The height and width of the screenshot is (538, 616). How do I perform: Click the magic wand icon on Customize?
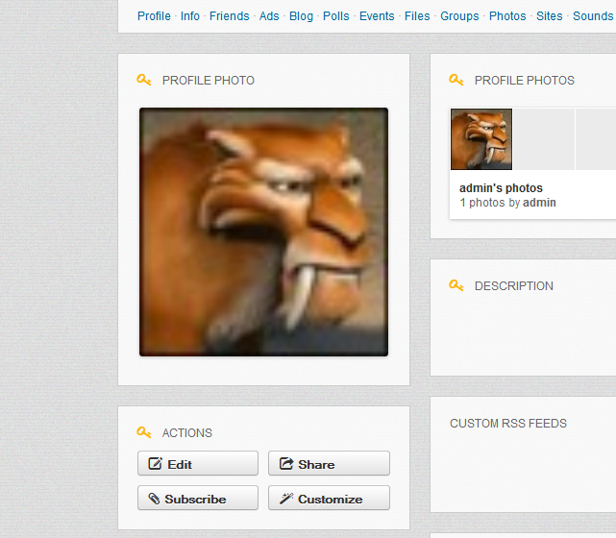click(286, 499)
